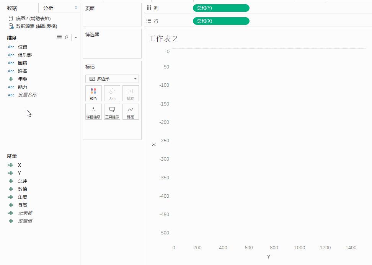Click the 度量 section header

12,156
